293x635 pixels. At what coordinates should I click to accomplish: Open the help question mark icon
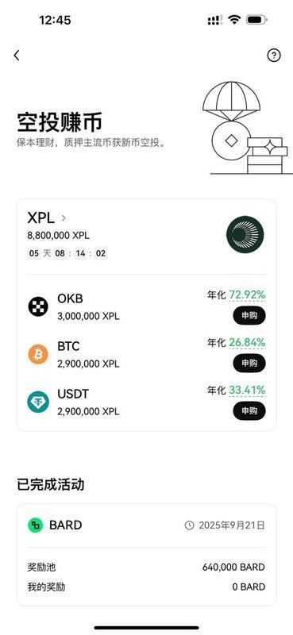coord(274,55)
